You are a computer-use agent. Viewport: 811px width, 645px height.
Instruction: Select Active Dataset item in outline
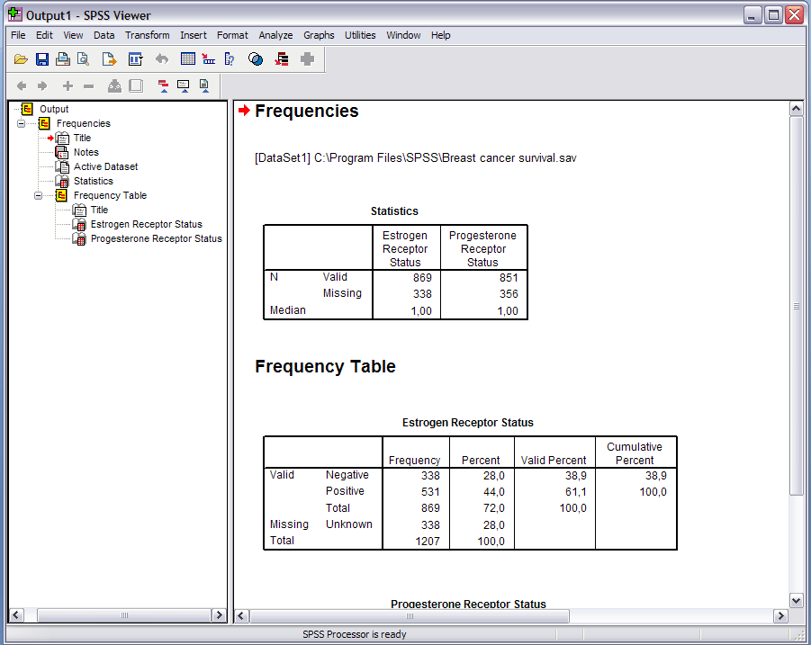pos(105,167)
